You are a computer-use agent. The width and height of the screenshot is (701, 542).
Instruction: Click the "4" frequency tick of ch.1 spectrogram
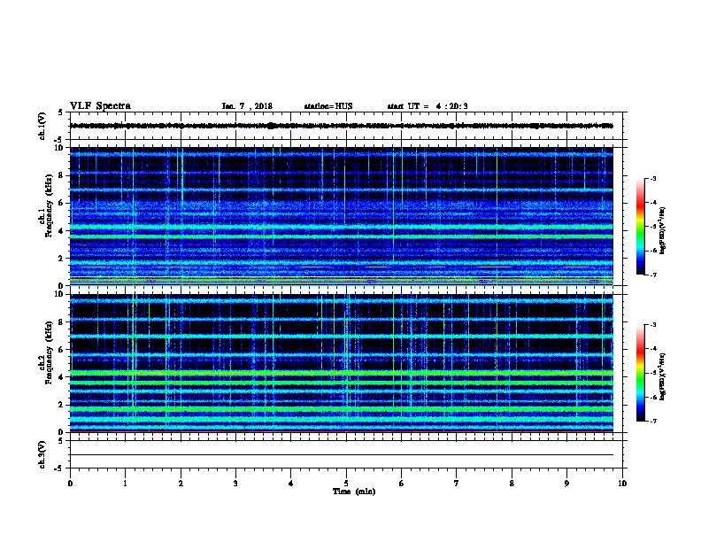point(61,231)
